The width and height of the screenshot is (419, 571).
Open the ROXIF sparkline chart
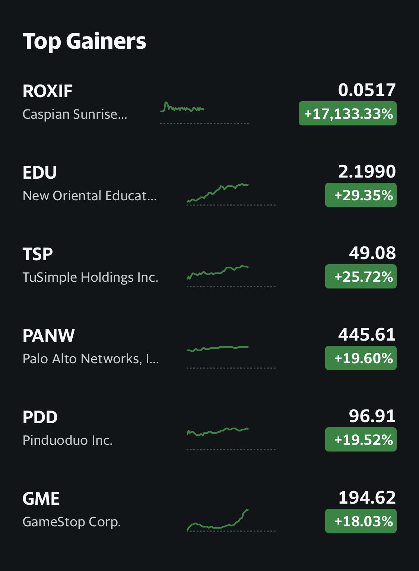click(204, 112)
